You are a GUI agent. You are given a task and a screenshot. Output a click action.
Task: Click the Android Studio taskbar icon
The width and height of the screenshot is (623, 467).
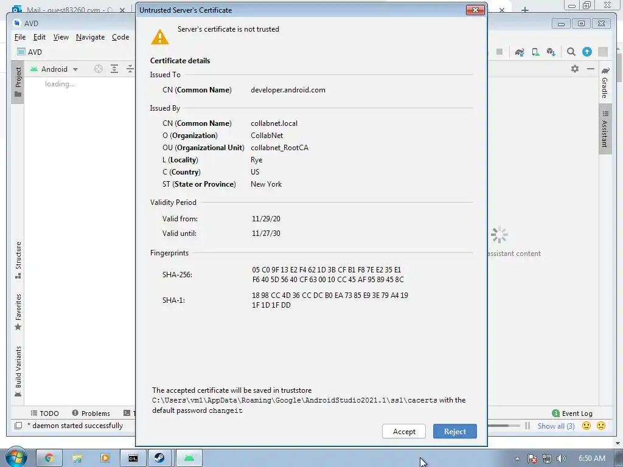tap(189, 458)
